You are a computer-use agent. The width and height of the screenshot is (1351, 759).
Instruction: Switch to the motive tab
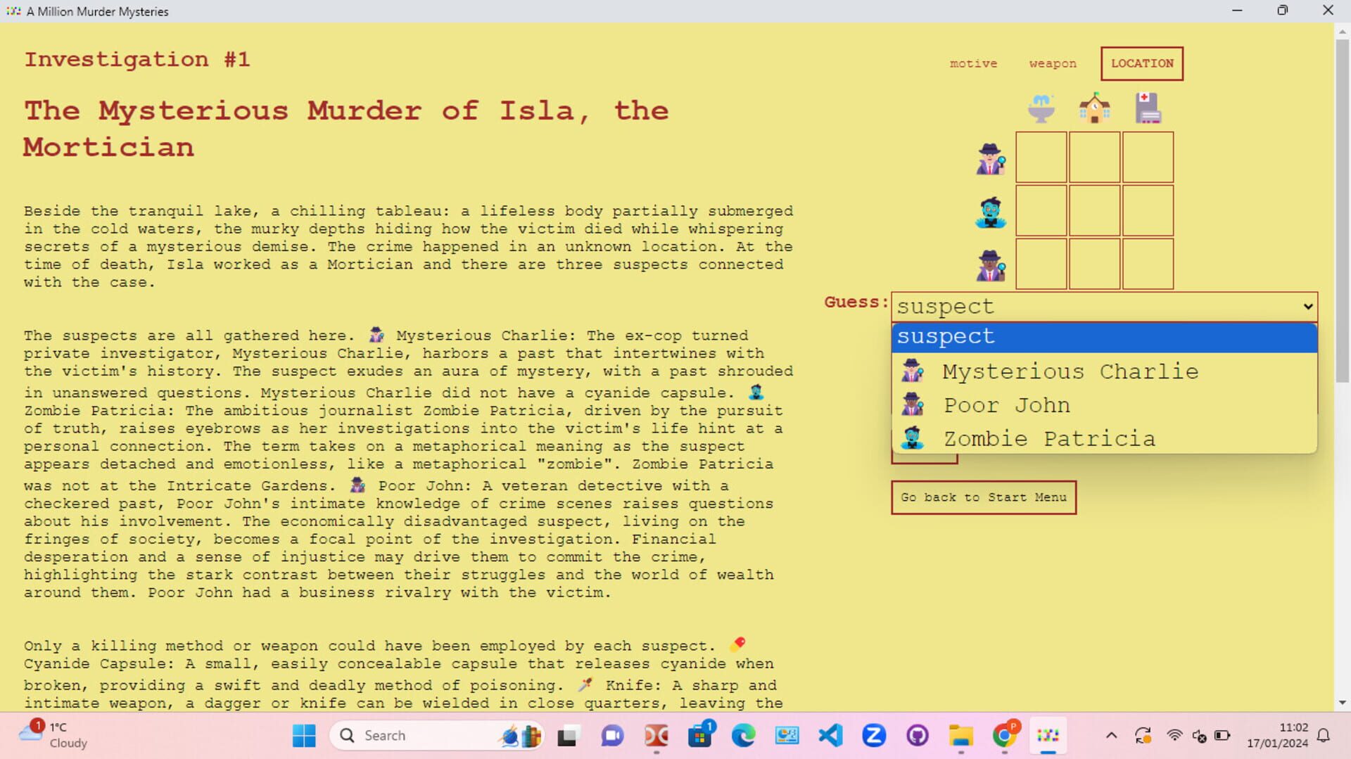point(973,63)
